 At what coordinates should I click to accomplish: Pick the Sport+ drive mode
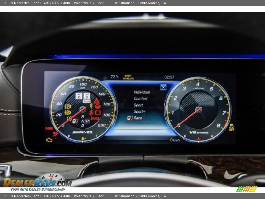coord(139,112)
